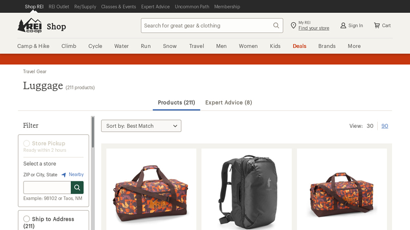Click the search magnifier icon in header
The height and width of the screenshot is (230, 410).
coord(276,26)
